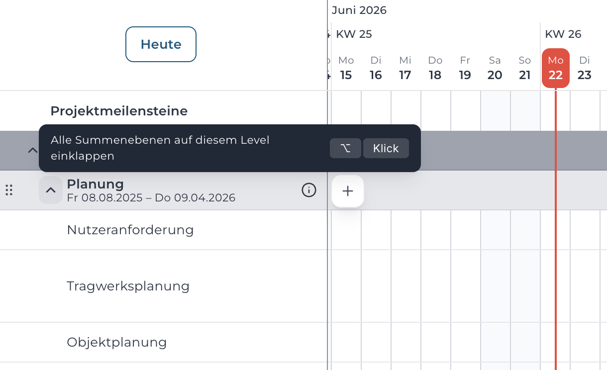Click the Heute button

[x=161, y=44]
